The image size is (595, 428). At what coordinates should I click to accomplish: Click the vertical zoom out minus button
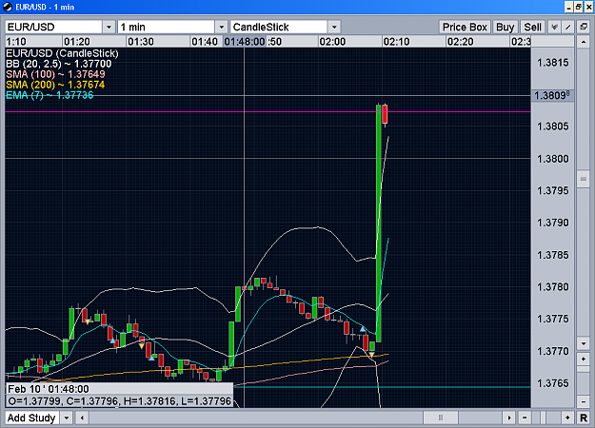(x=584, y=401)
